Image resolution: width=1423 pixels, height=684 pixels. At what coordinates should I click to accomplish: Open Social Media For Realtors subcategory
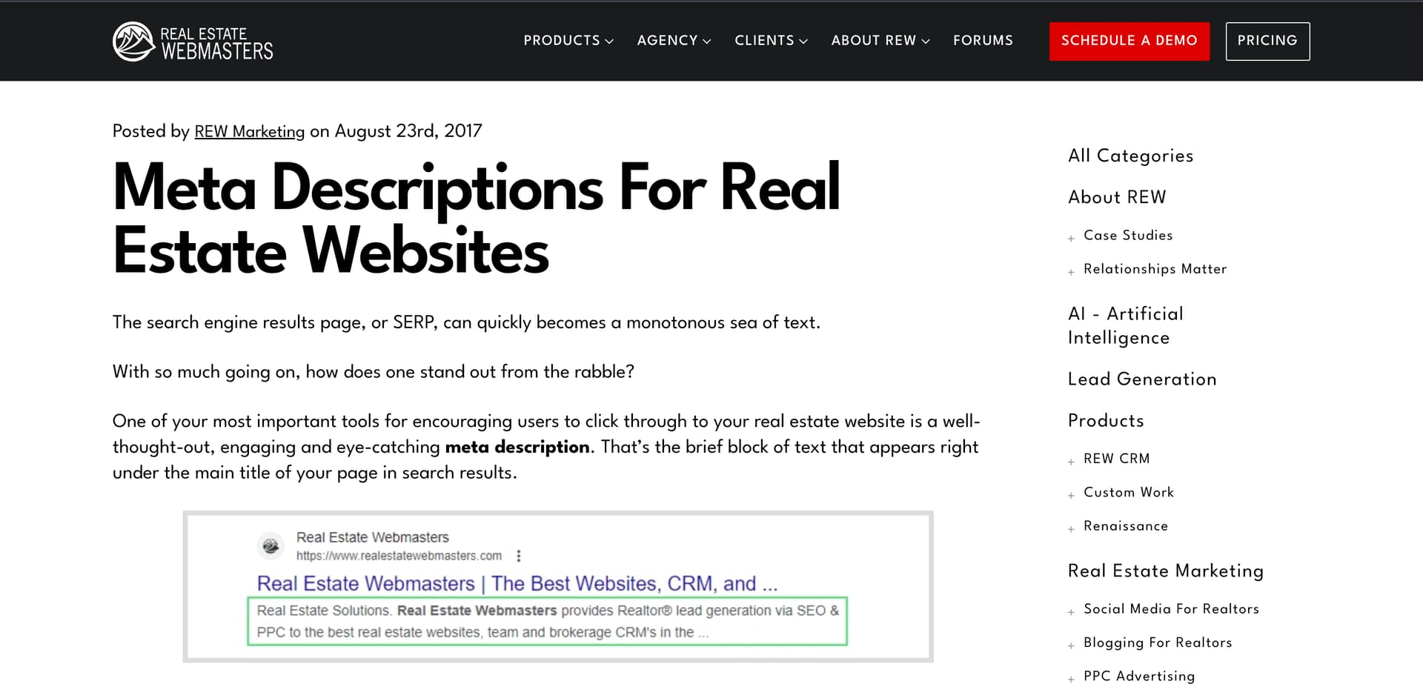1171,609
